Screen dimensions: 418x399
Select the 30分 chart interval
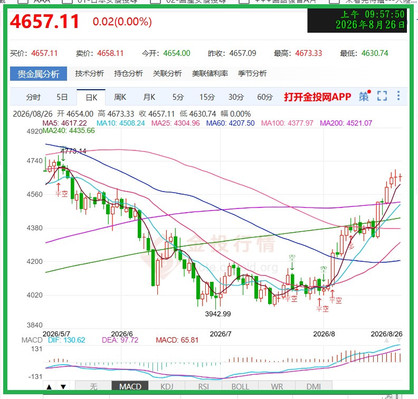click(x=236, y=97)
